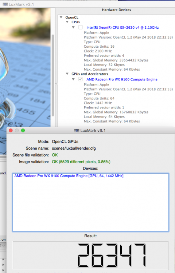
Task: Select the AMD Radeon device in Devices list
Action: coord(69,176)
